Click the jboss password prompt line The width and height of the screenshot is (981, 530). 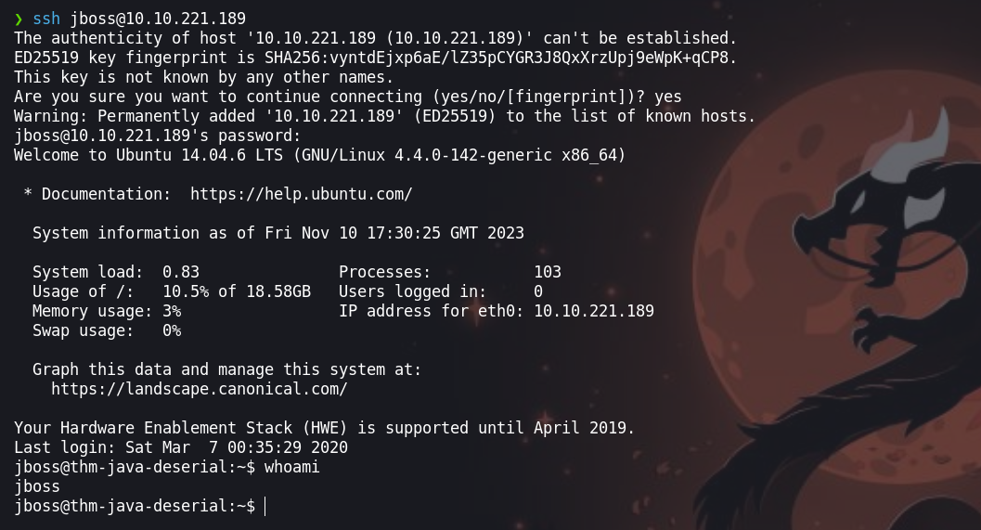(x=158, y=136)
